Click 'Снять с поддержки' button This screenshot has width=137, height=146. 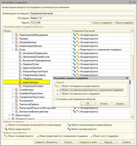(x=103, y=23)
